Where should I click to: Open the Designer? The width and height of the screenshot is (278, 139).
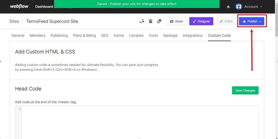(201, 21)
